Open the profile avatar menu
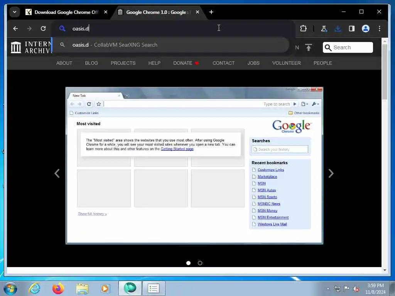Screen dimensions: 395x296 366,29
